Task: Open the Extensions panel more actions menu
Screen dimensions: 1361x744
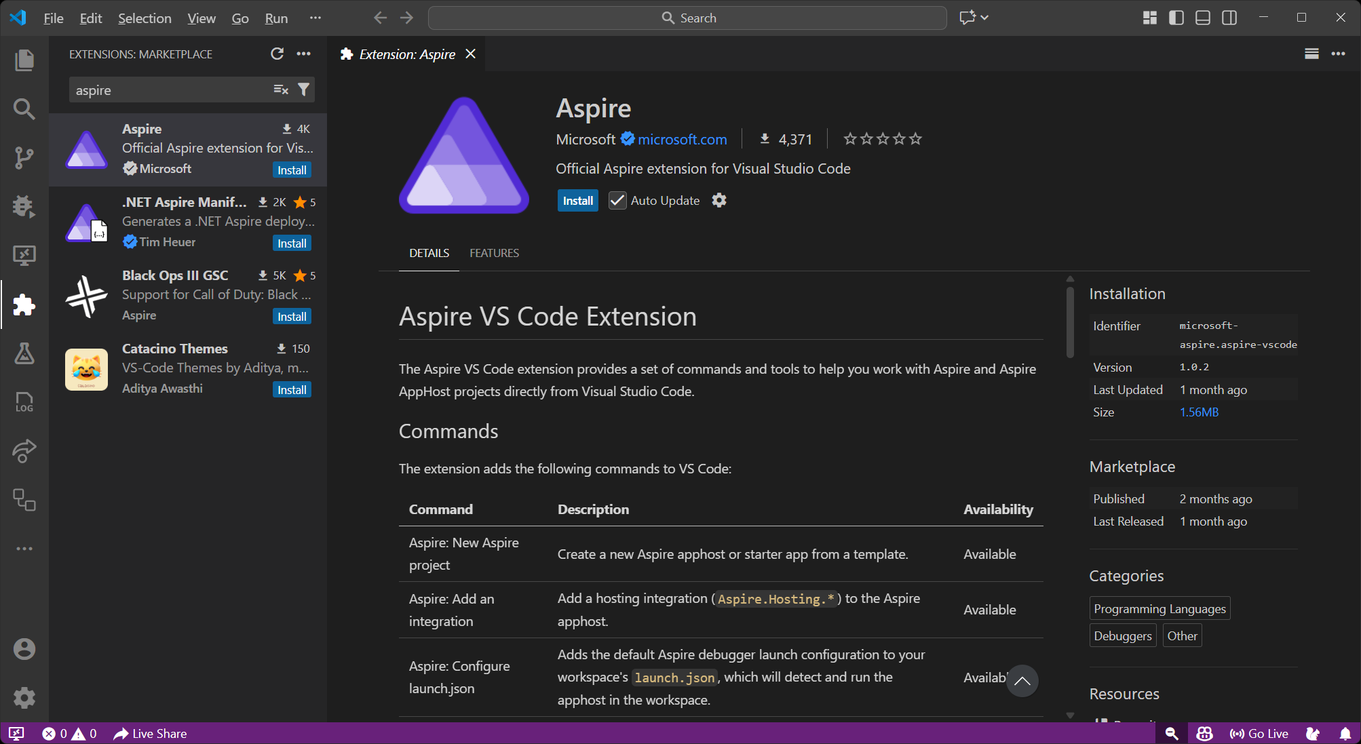Action: [303, 54]
